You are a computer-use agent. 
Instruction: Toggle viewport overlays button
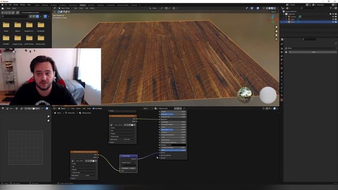[x=258, y=8]
